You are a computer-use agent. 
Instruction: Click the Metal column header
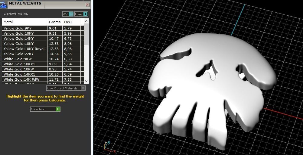pos(24,22)
